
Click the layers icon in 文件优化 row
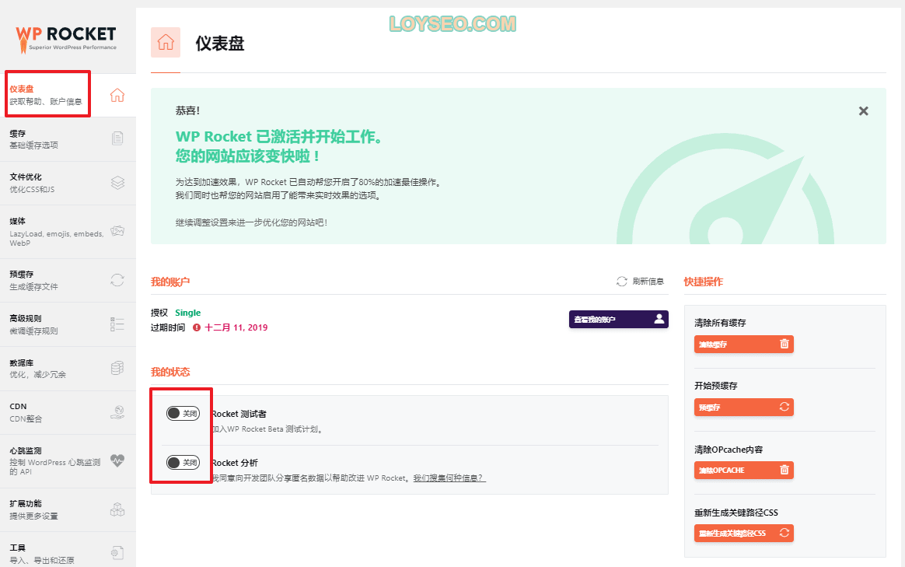pos(117,183)
